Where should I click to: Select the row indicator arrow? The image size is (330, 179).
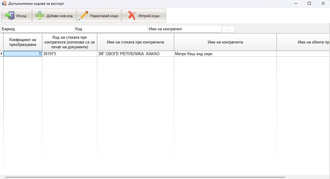pyautogui.click(x=2, y=54)
